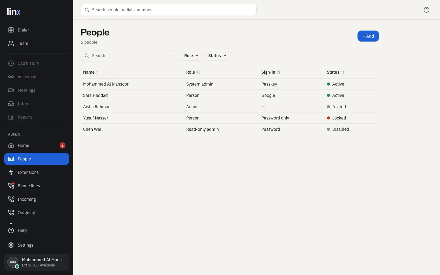Click the help question icon in top bar

pos(427,10)
